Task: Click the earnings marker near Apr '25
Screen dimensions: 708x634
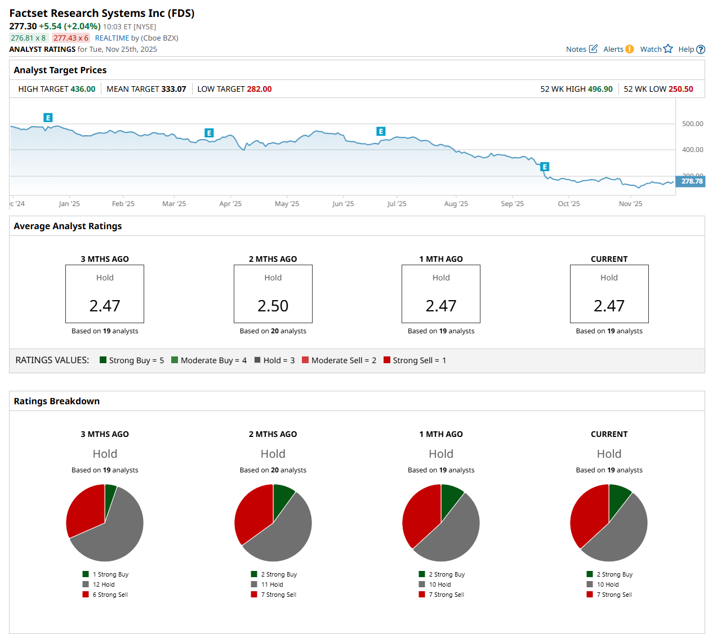Action: pyautogui.click(x=209, y=133)
